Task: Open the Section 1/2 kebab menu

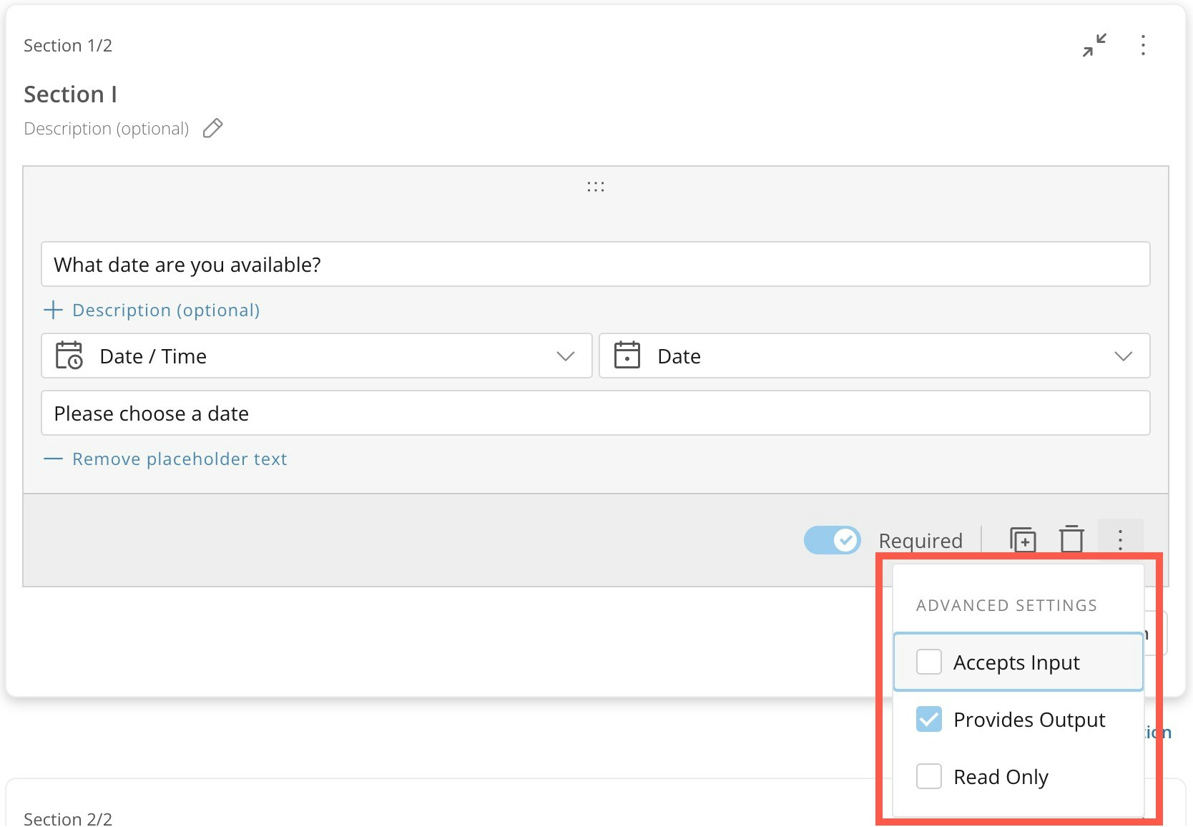Action: click(1143, 45)
